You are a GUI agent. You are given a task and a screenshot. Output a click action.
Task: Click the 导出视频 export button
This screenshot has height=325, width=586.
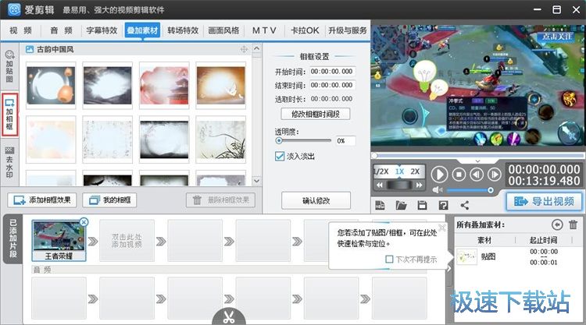pos(544,202)
